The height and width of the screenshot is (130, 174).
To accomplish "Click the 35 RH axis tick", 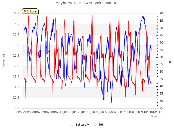I will point(161,93).
